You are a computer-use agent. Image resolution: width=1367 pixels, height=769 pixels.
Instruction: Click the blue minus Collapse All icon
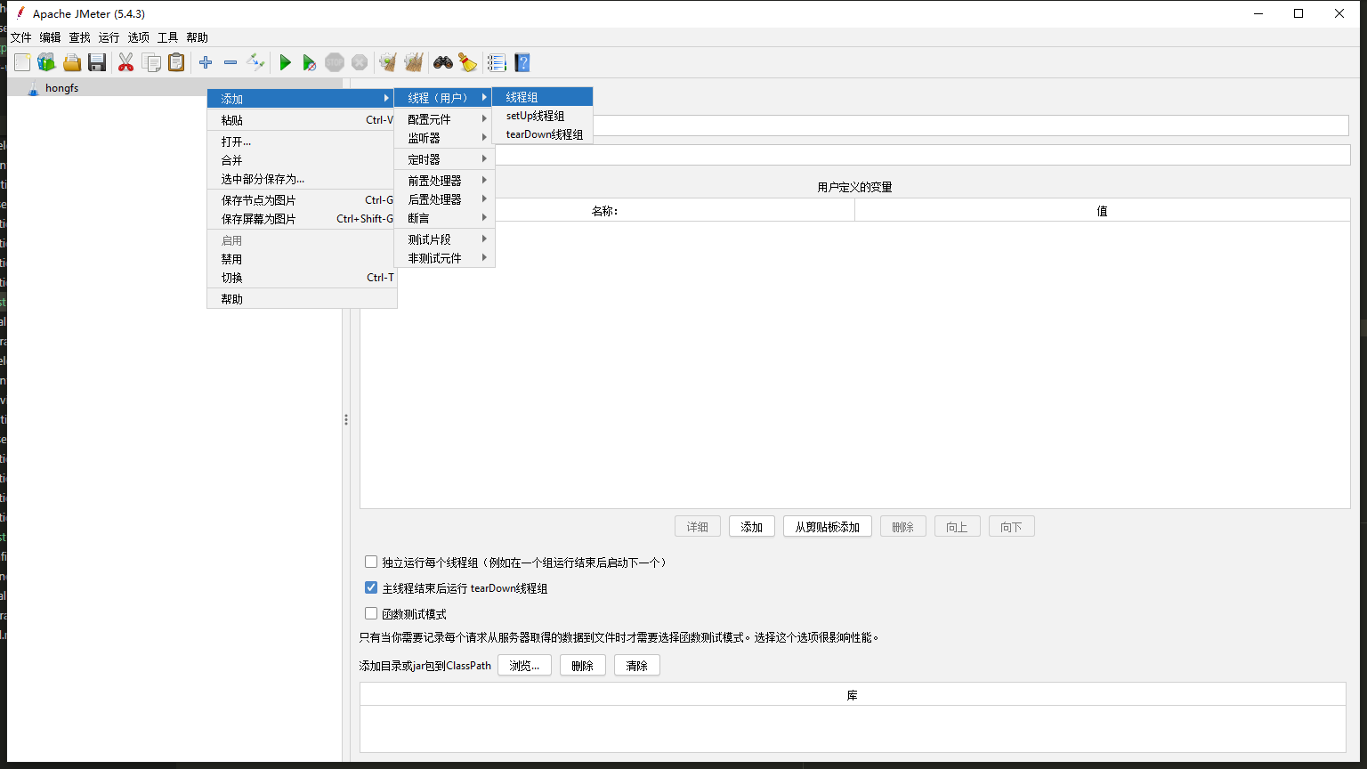point(231,62)
